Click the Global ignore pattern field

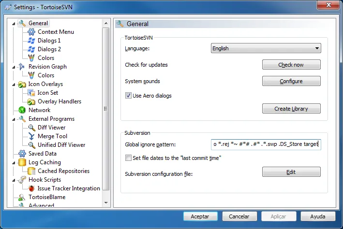[x=266, y=144]
